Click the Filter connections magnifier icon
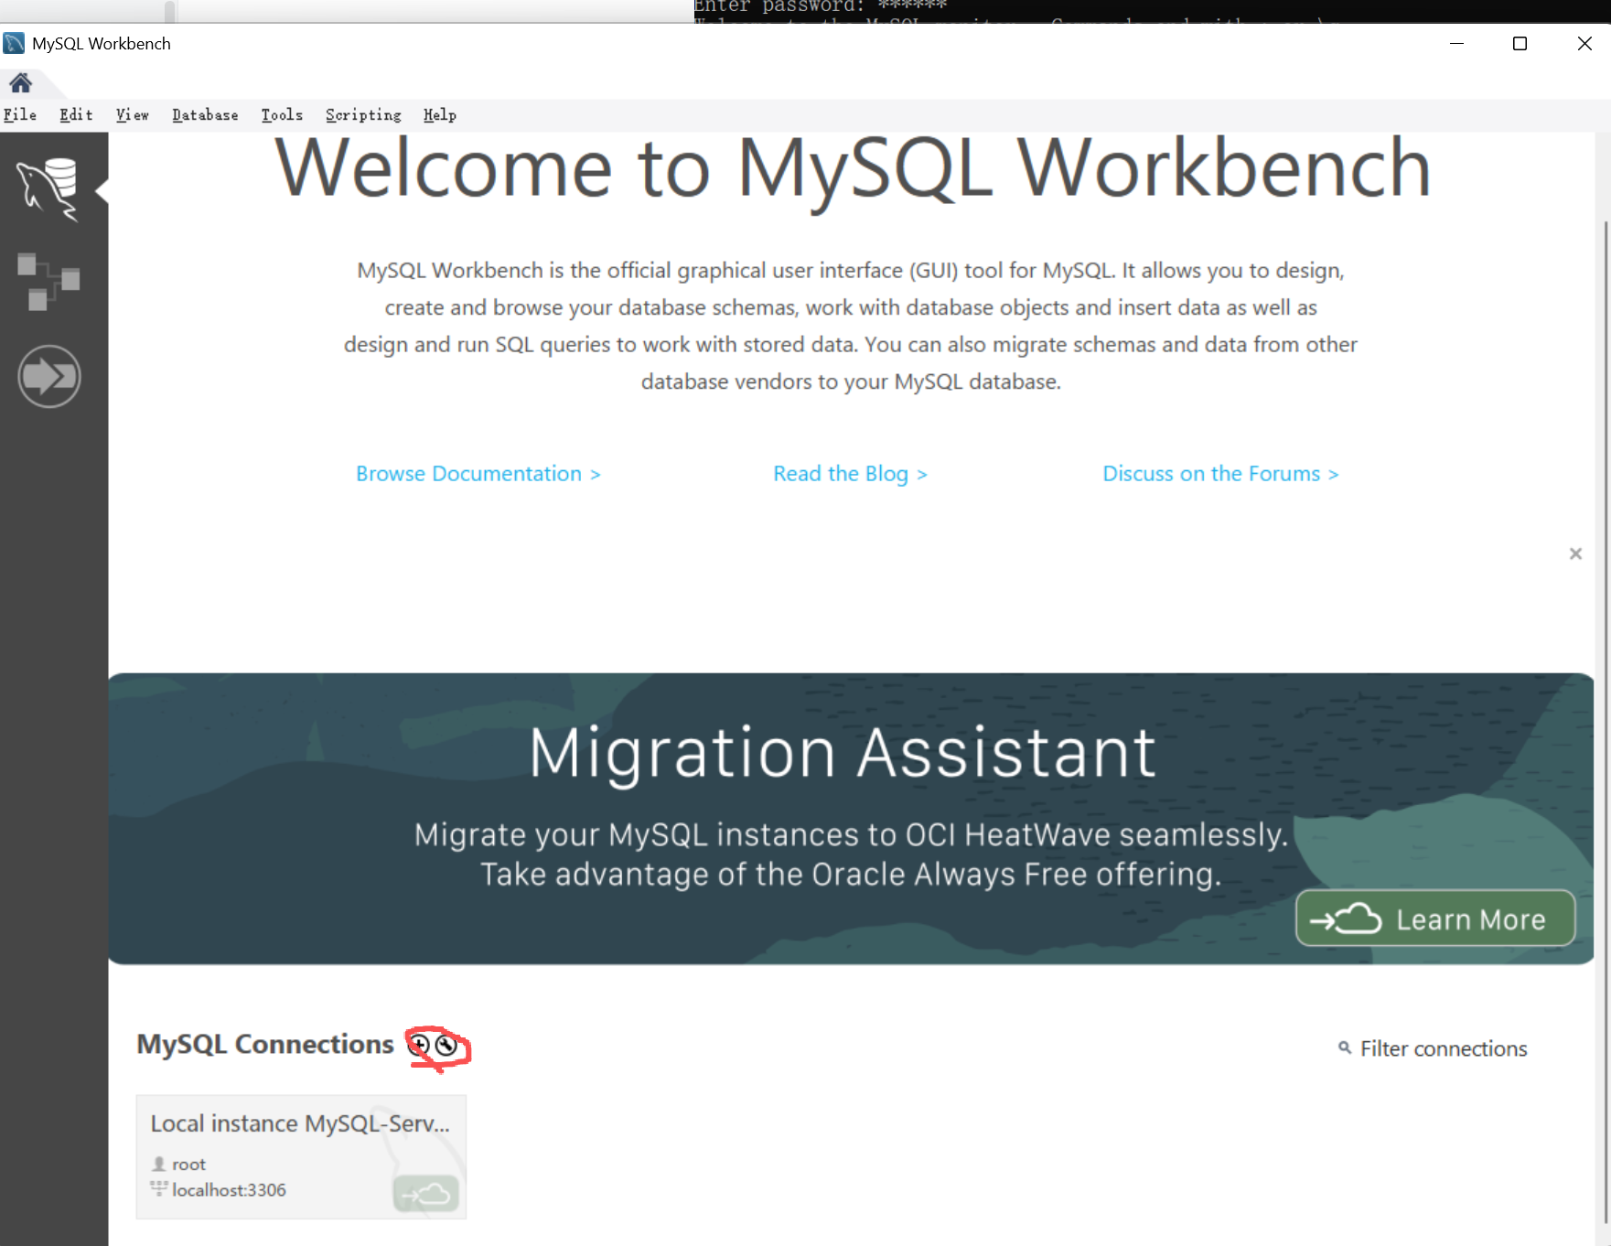The image size is (1611, 1246). click(x=1345, y=1047)
